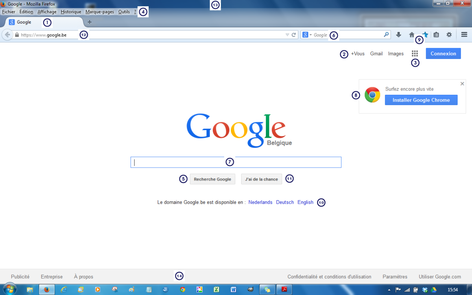Click the Entreprise footer link
Viewport: 472px width, 295px height.
click(x=52, y=277)
